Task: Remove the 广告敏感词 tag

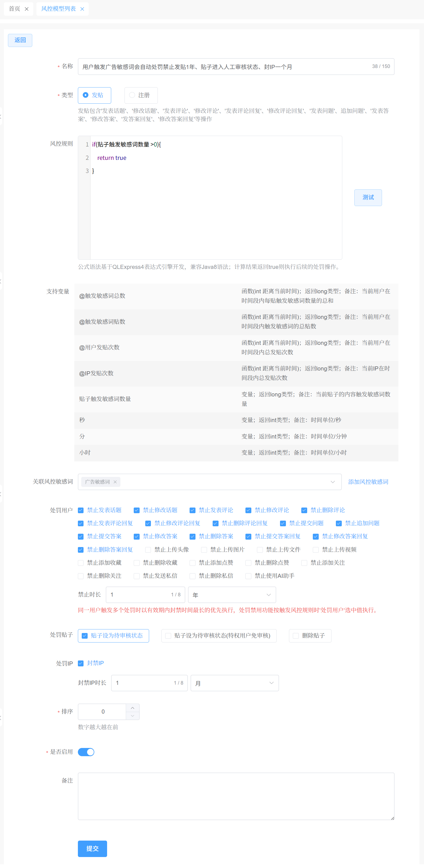Action: tap(115, 482)
